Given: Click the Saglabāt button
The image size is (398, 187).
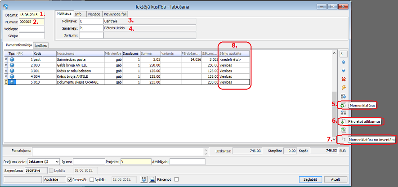Looking at the screenshot, I should [x=311, y=179].
